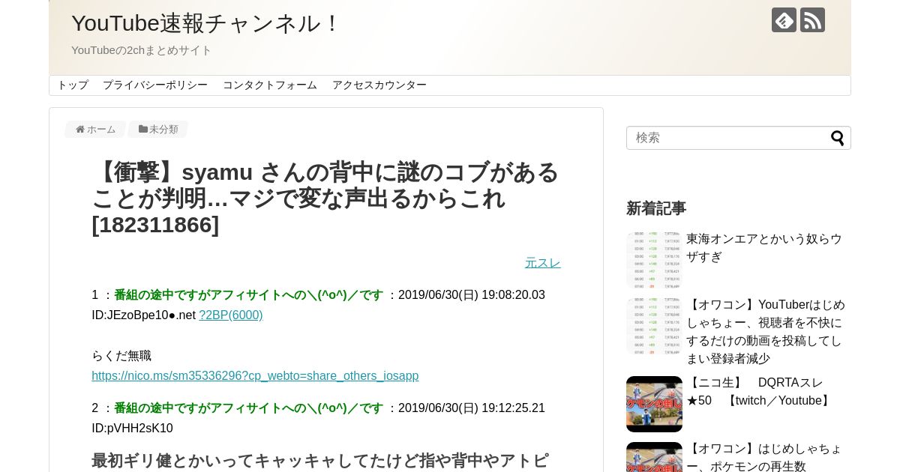The height and width of the screenshot is (472, 900).
Task: Go to the トップ menu item
Action: (73, 85)
